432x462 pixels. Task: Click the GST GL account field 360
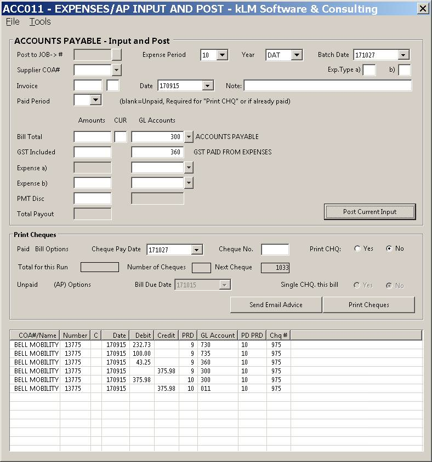pos(157,152)
